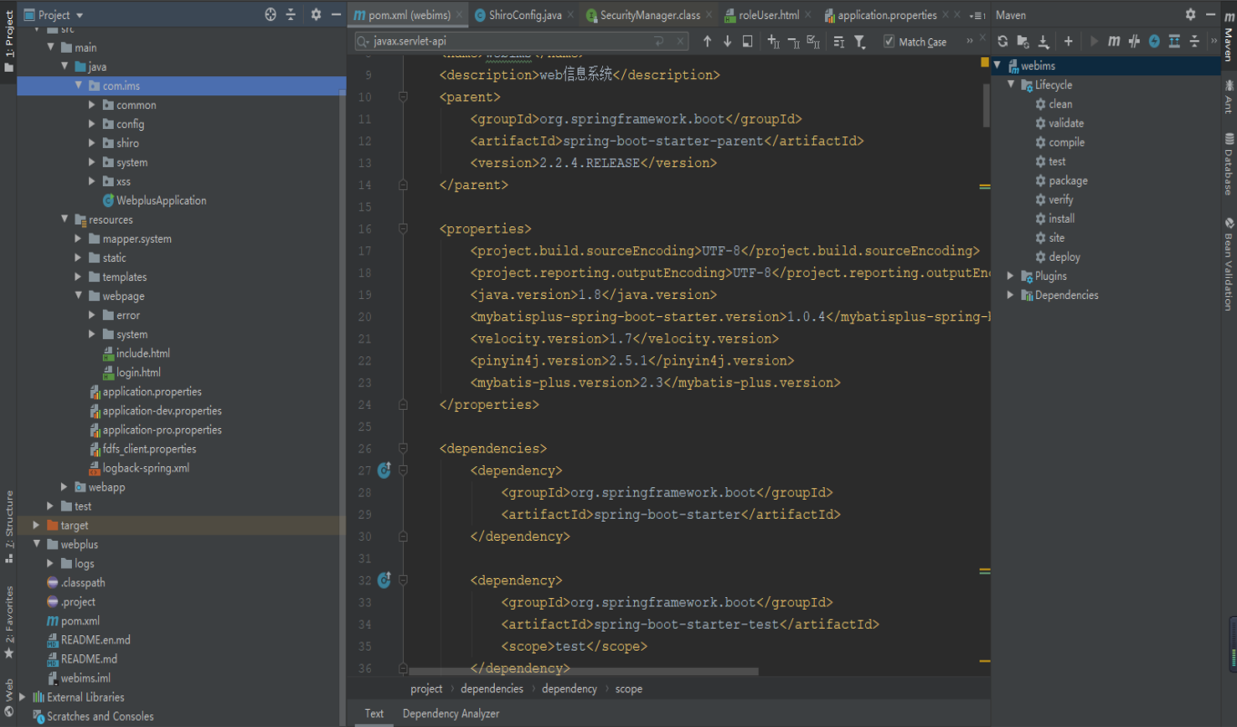Image resolution: width=1237 pixels, height=727 pixels.
Task: Click Select All Occurrences icon
Action: pos(813,42)
